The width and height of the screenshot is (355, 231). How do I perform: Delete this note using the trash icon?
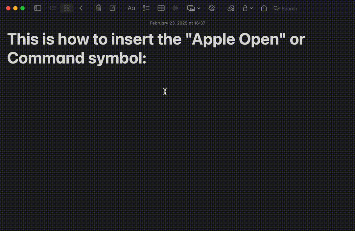pyautogui.click(x=98, y=8)
